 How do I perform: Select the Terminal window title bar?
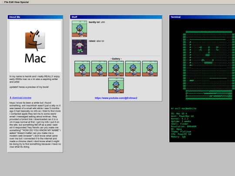(202, 17)
